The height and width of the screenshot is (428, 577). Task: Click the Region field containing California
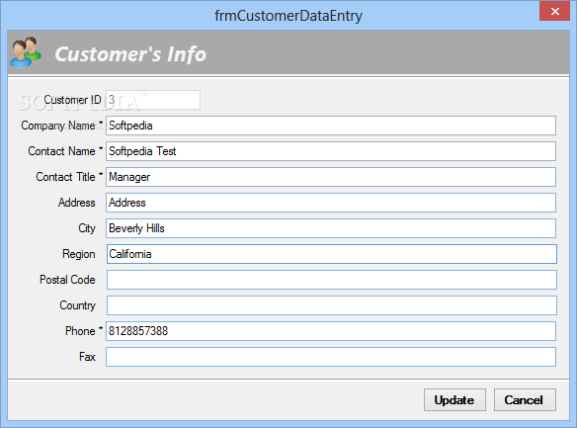(332, 254)
